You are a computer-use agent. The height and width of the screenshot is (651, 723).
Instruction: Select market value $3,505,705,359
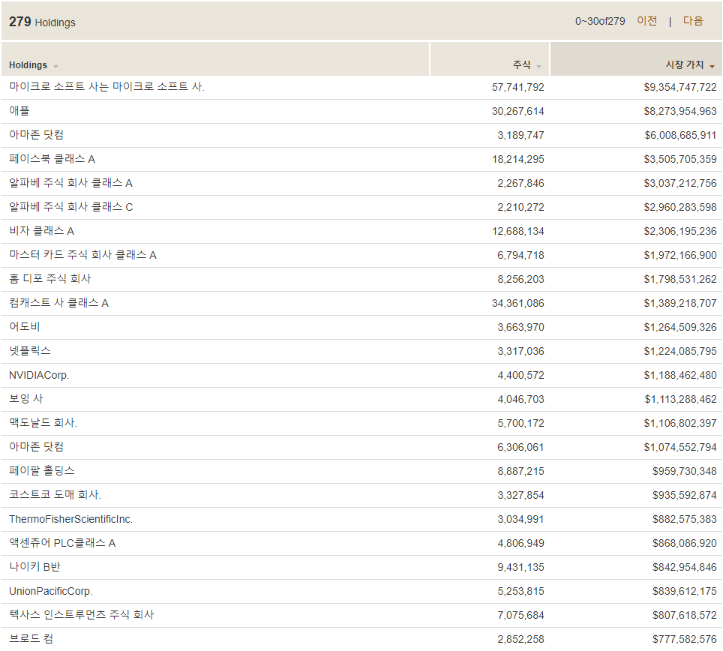tap(680, 159)
